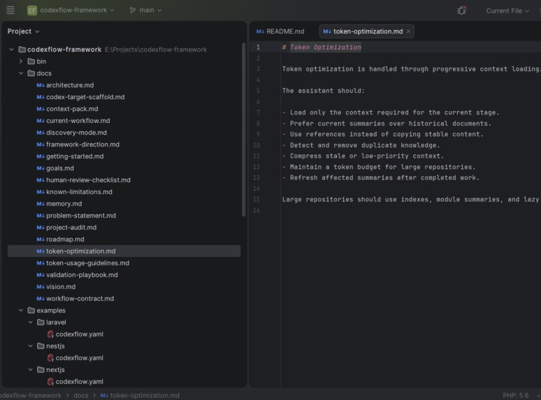Click the PHP: 5.6 status indicator
The width and height of the screenshot is (541, 400).
click(515, 396)
